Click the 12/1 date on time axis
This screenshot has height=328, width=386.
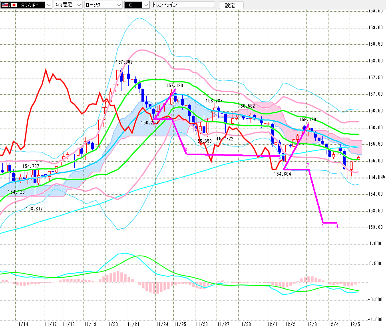pyautogui.click(x=273, y=324)
